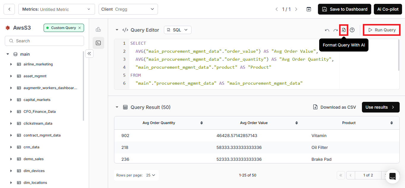This screenshot has width=405, height=188.
Task: Open Ai Co-pilot
Action: pyautogui.click(x=388, y=9)
